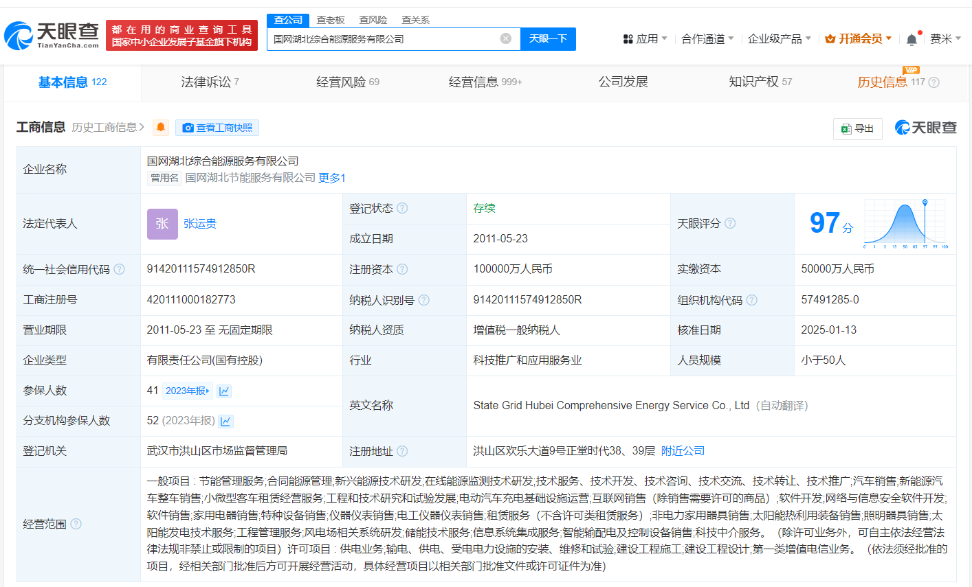The height and width of the screenshot is (587, 972).
Task: Click the notification bell icon in header
Action: pos(912,39)
